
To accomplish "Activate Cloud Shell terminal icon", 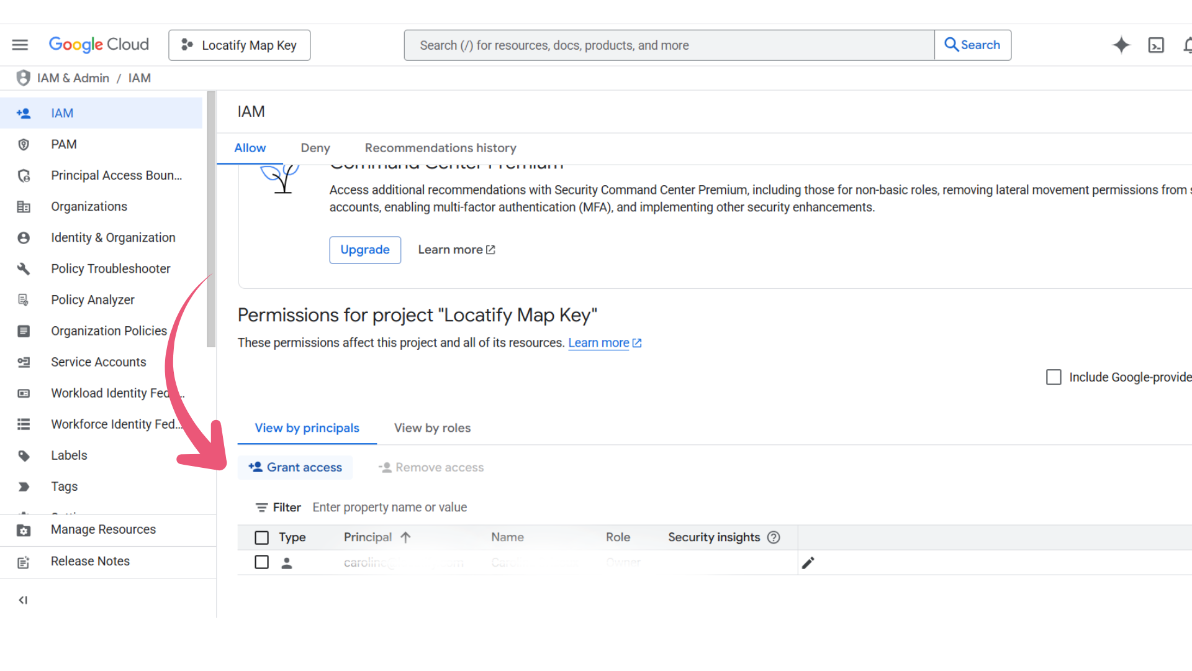I will coord(1156,45).
